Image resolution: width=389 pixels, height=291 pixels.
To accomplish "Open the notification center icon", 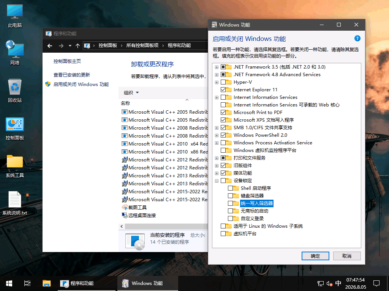I will (x=376, y=283).
